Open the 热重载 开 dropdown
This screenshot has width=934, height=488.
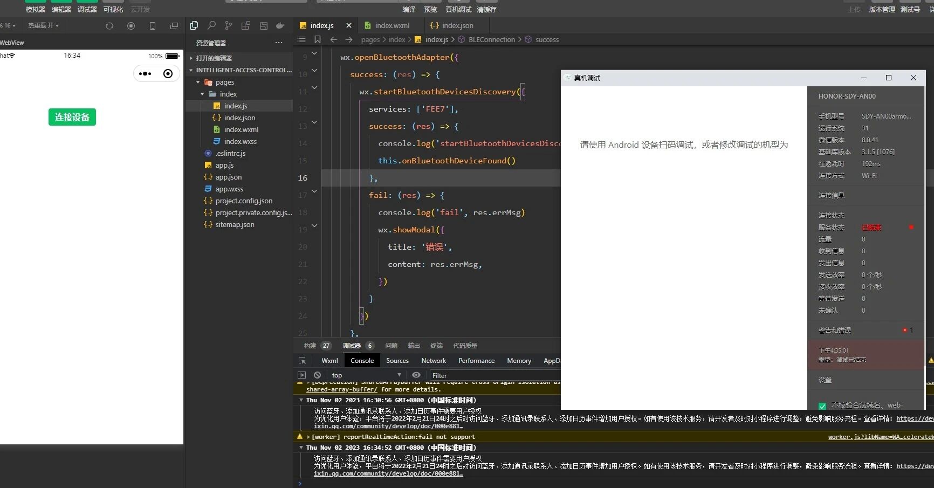point(43,25)
